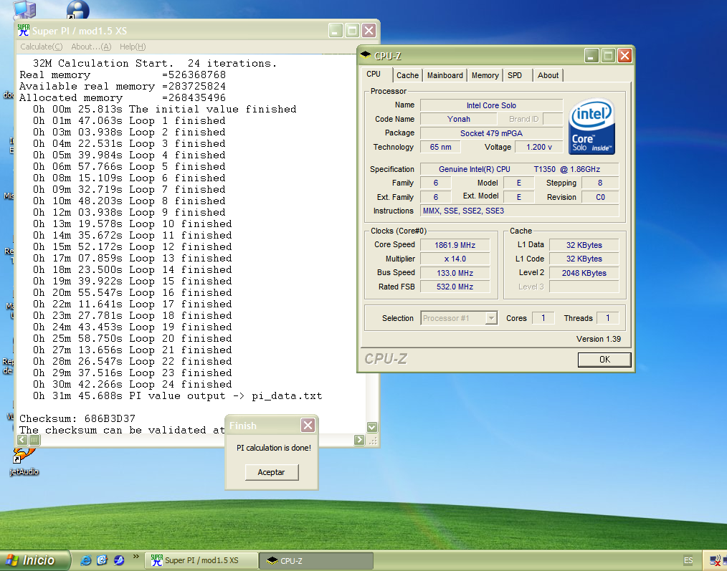This screenshot has width=727, height=571.
Task: Click the L1 Code value 32 KBytes
Action: point(584,259)
